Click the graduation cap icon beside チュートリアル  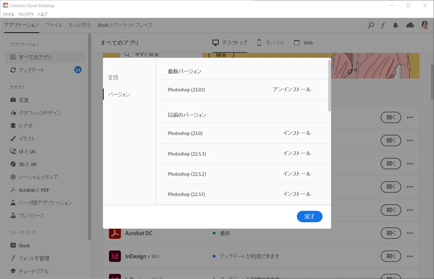(13, 271)
